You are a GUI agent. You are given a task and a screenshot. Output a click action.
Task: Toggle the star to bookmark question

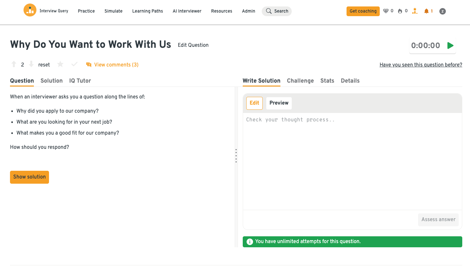click(x=60, y=64)
